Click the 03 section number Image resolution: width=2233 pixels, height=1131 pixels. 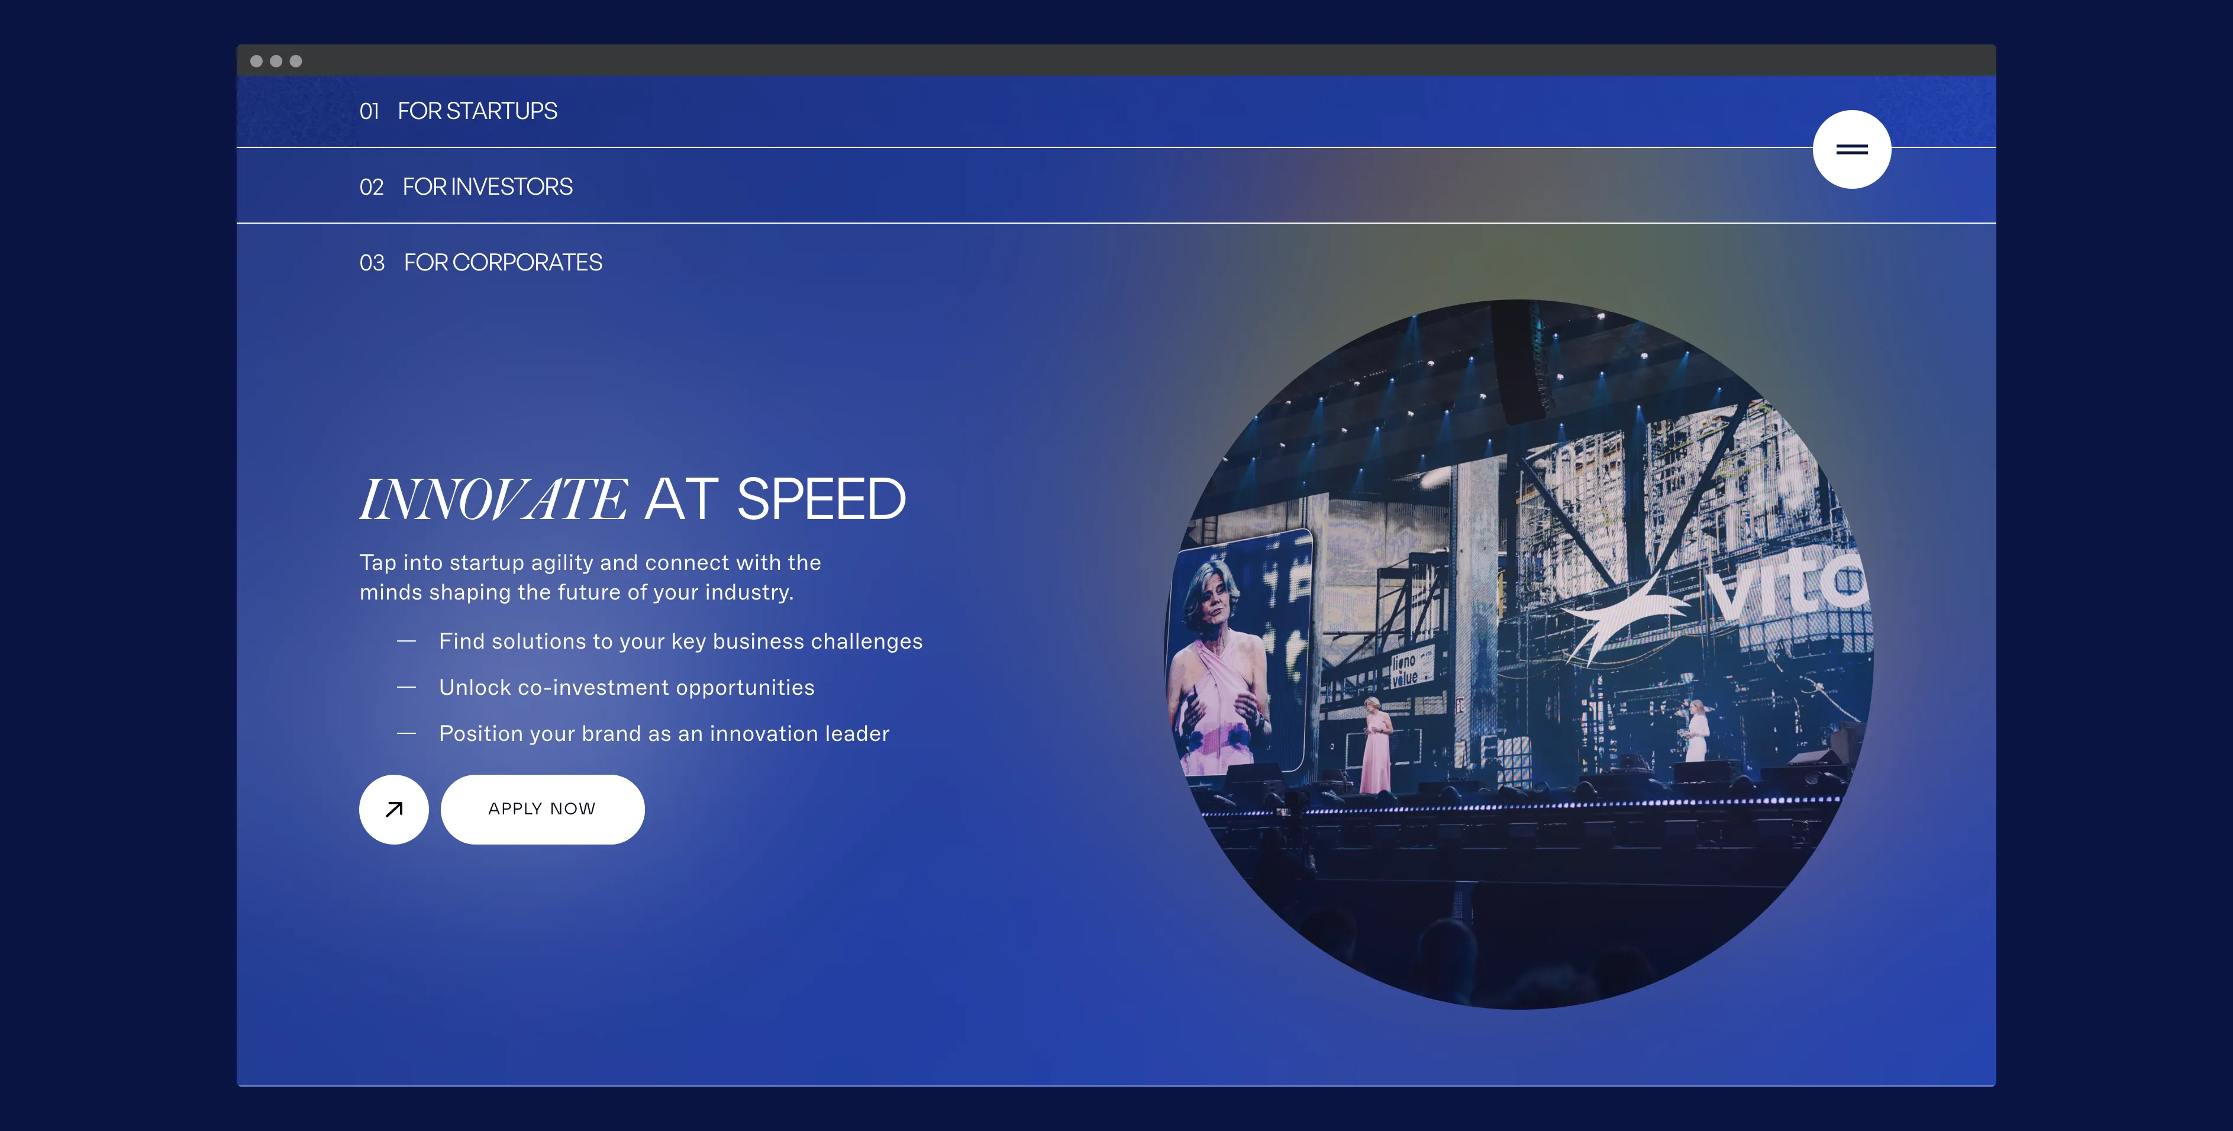point(372,263)
